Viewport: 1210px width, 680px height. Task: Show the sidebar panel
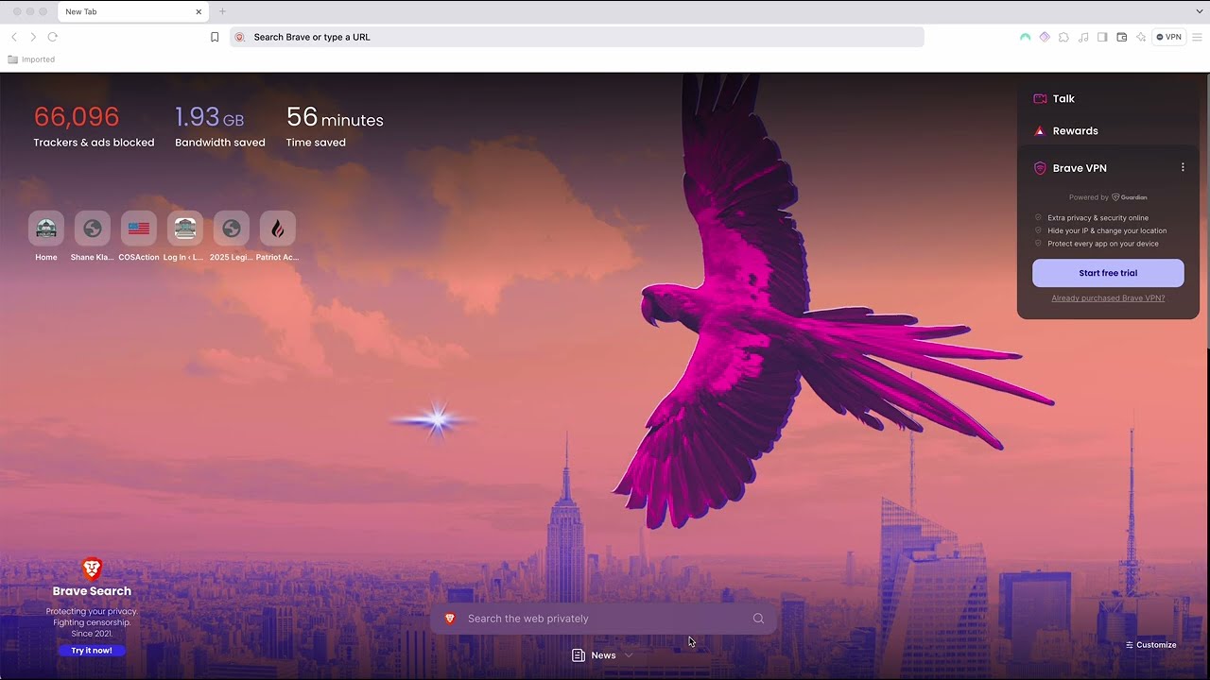[1102, 37]
